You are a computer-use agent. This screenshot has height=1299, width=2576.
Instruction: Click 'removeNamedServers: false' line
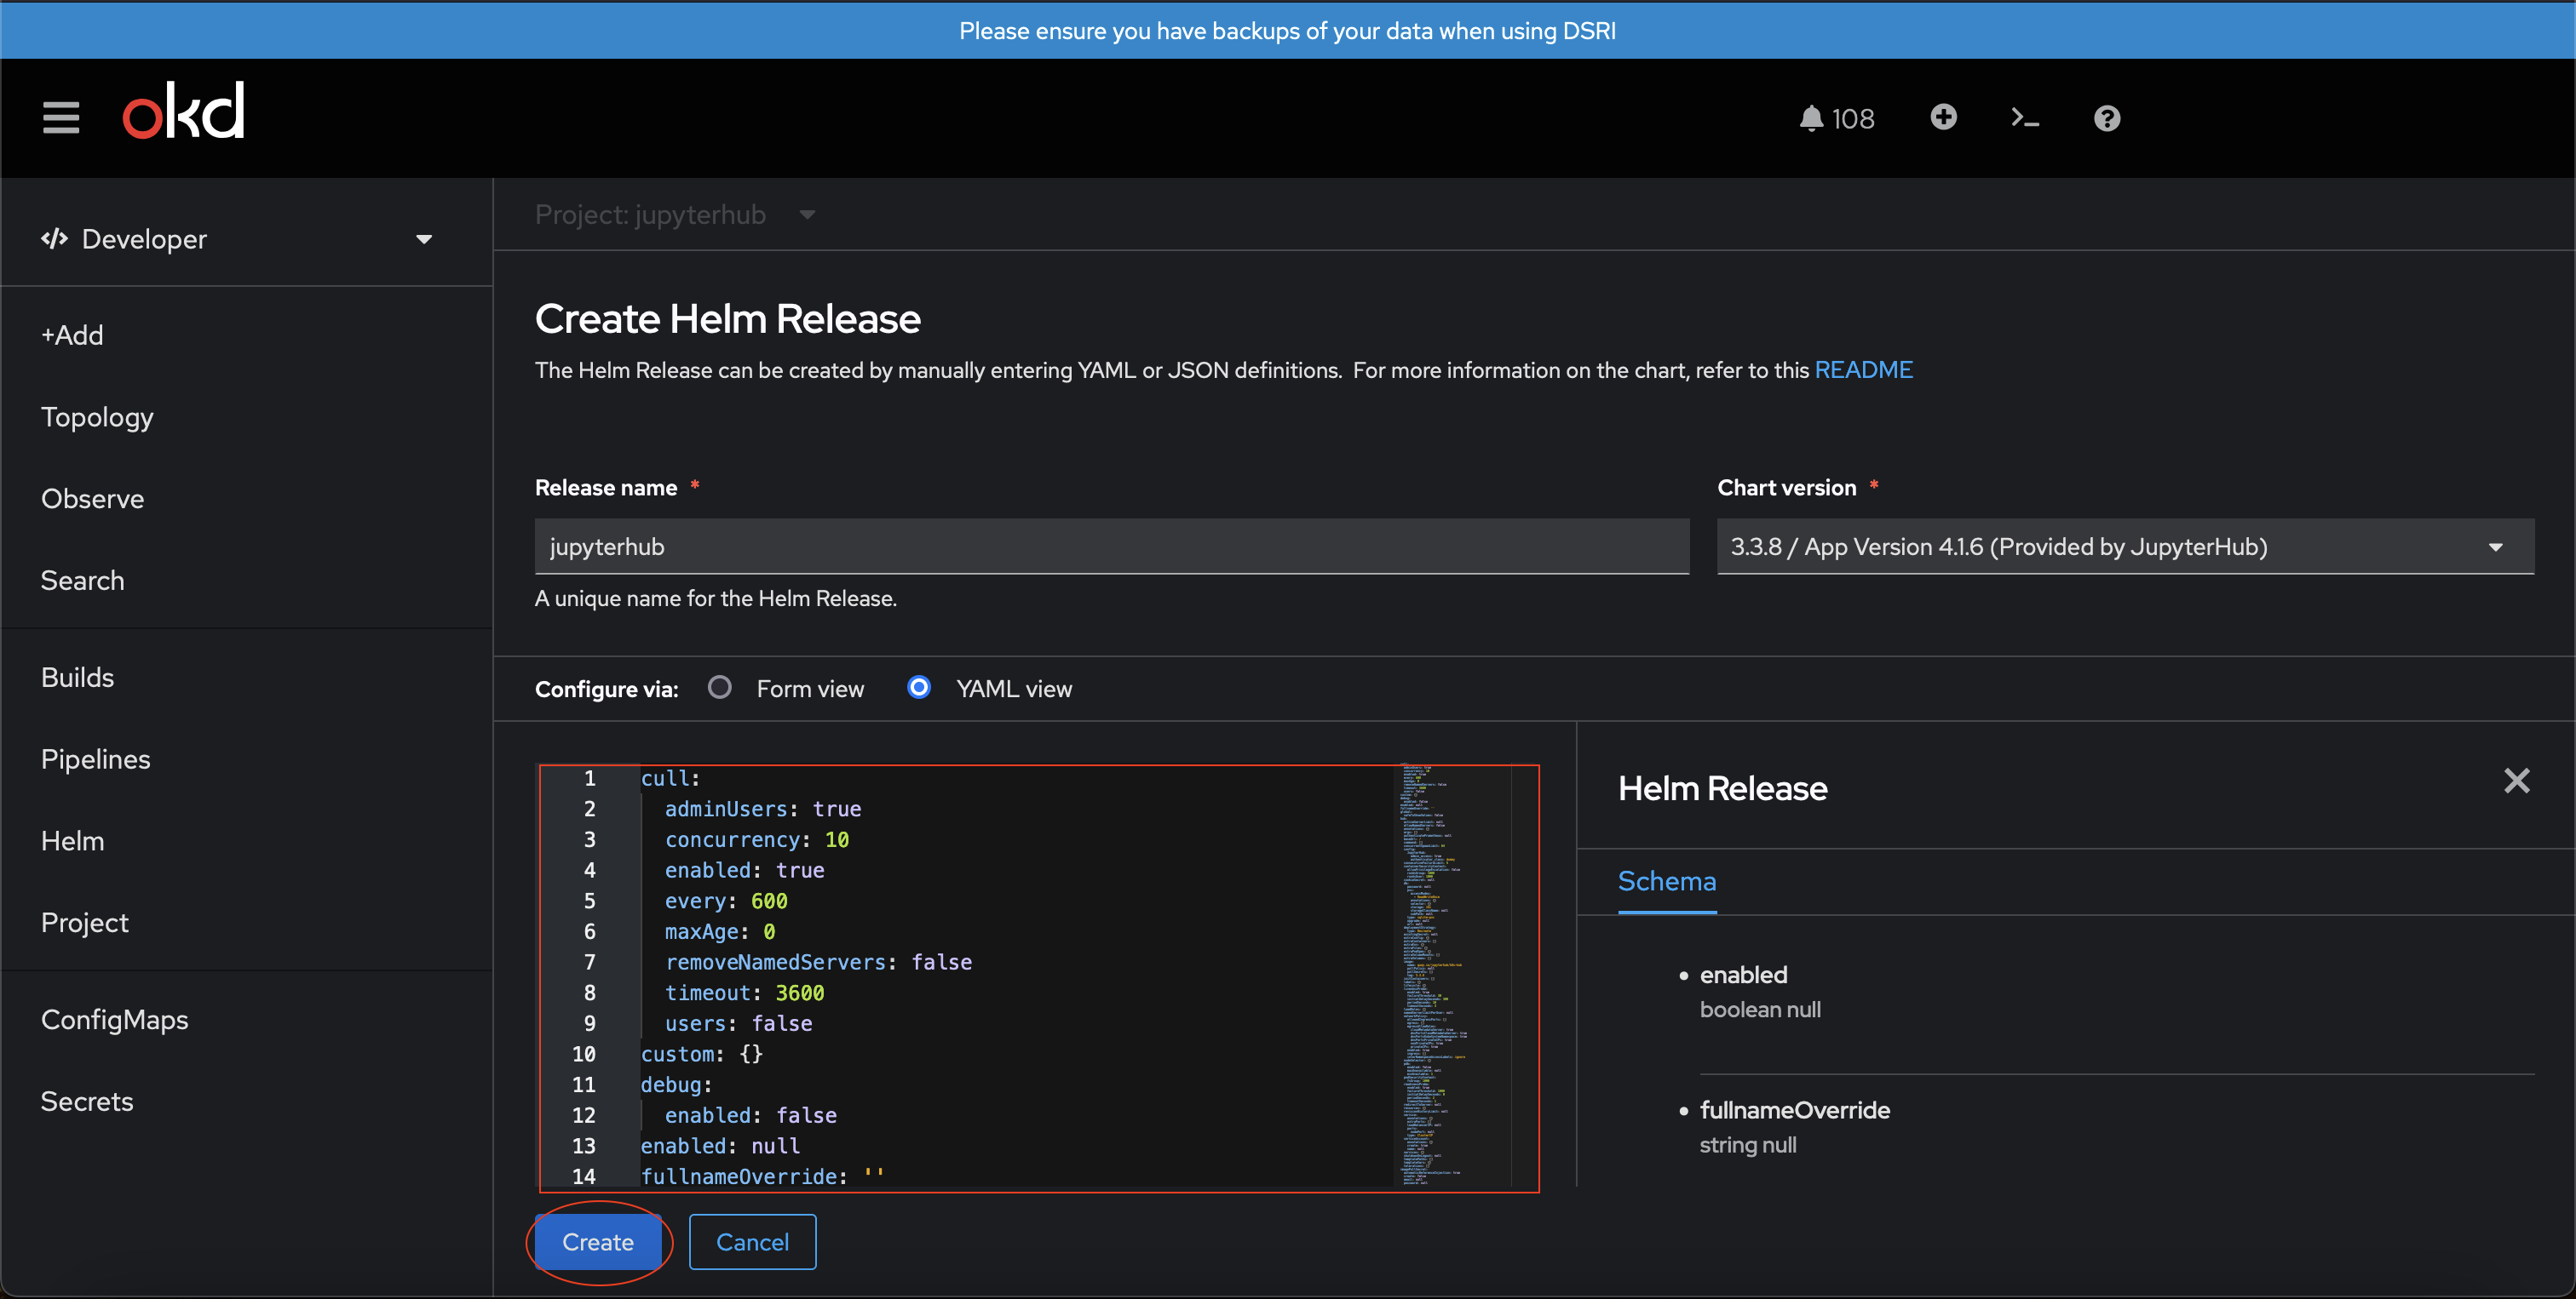coord(818,962)
